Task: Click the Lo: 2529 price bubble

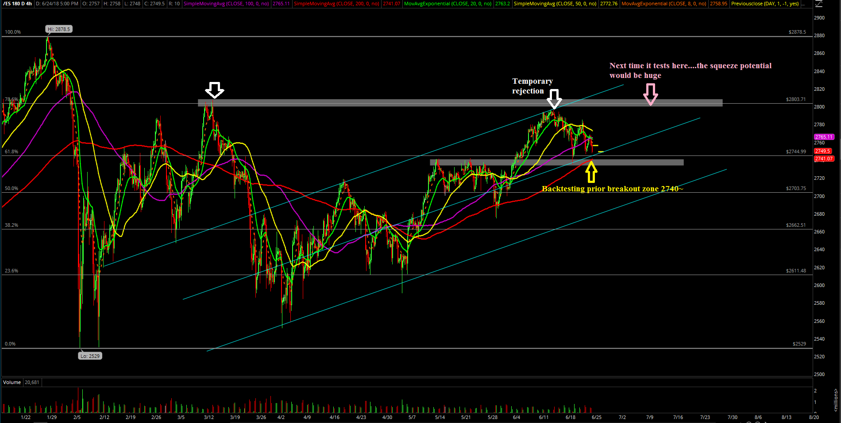Action: pyautogui.click(x=90, y=356)
